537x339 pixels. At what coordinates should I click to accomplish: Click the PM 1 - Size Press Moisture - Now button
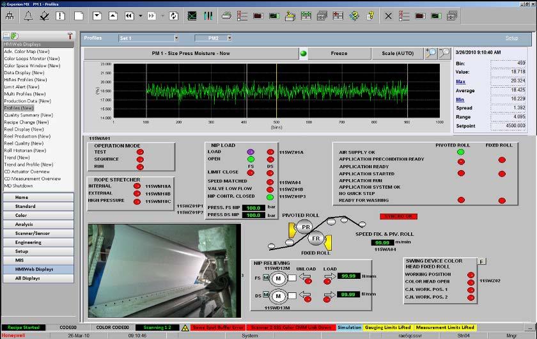[x=191, y=54]
